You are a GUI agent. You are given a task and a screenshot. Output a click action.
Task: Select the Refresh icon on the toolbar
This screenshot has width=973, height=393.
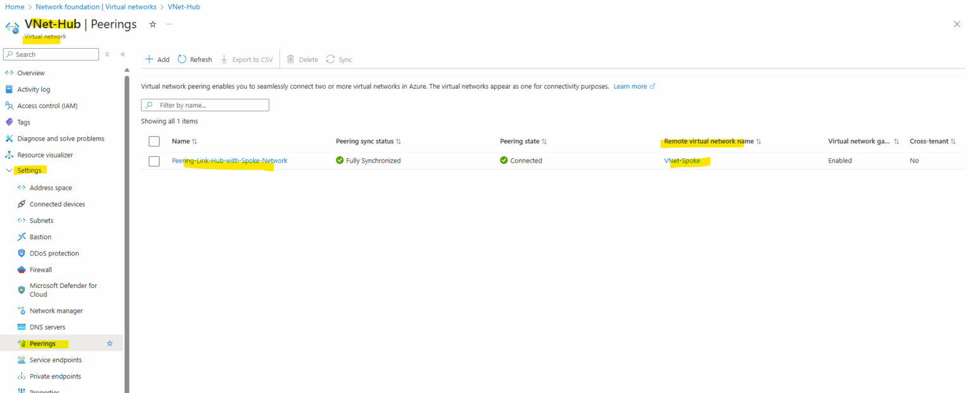click(x=182, y=59)
